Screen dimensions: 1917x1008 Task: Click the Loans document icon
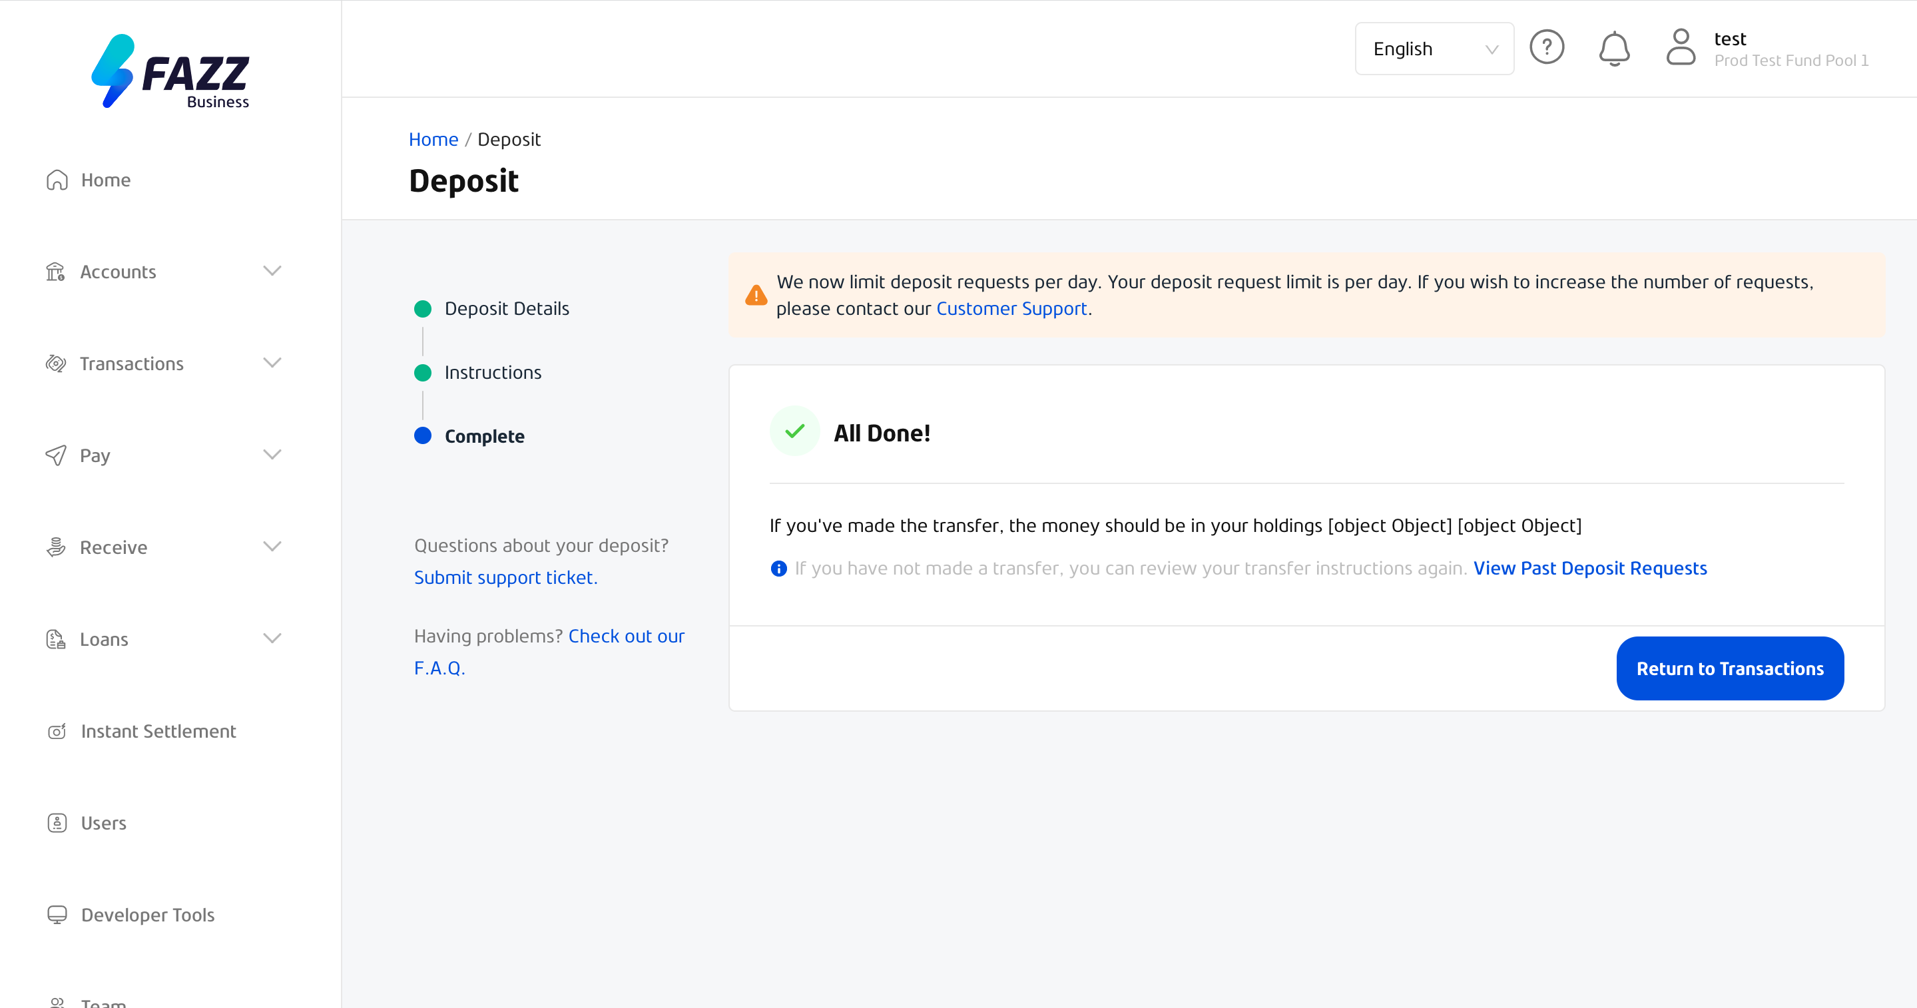[56, 639]
